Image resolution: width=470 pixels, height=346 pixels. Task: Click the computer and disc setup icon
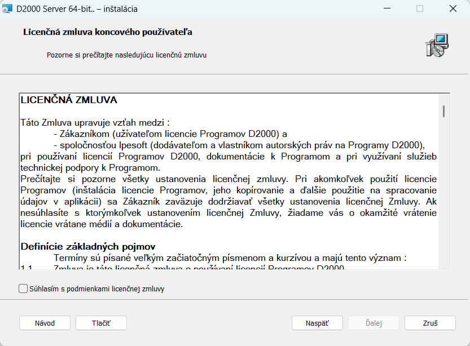436,45
